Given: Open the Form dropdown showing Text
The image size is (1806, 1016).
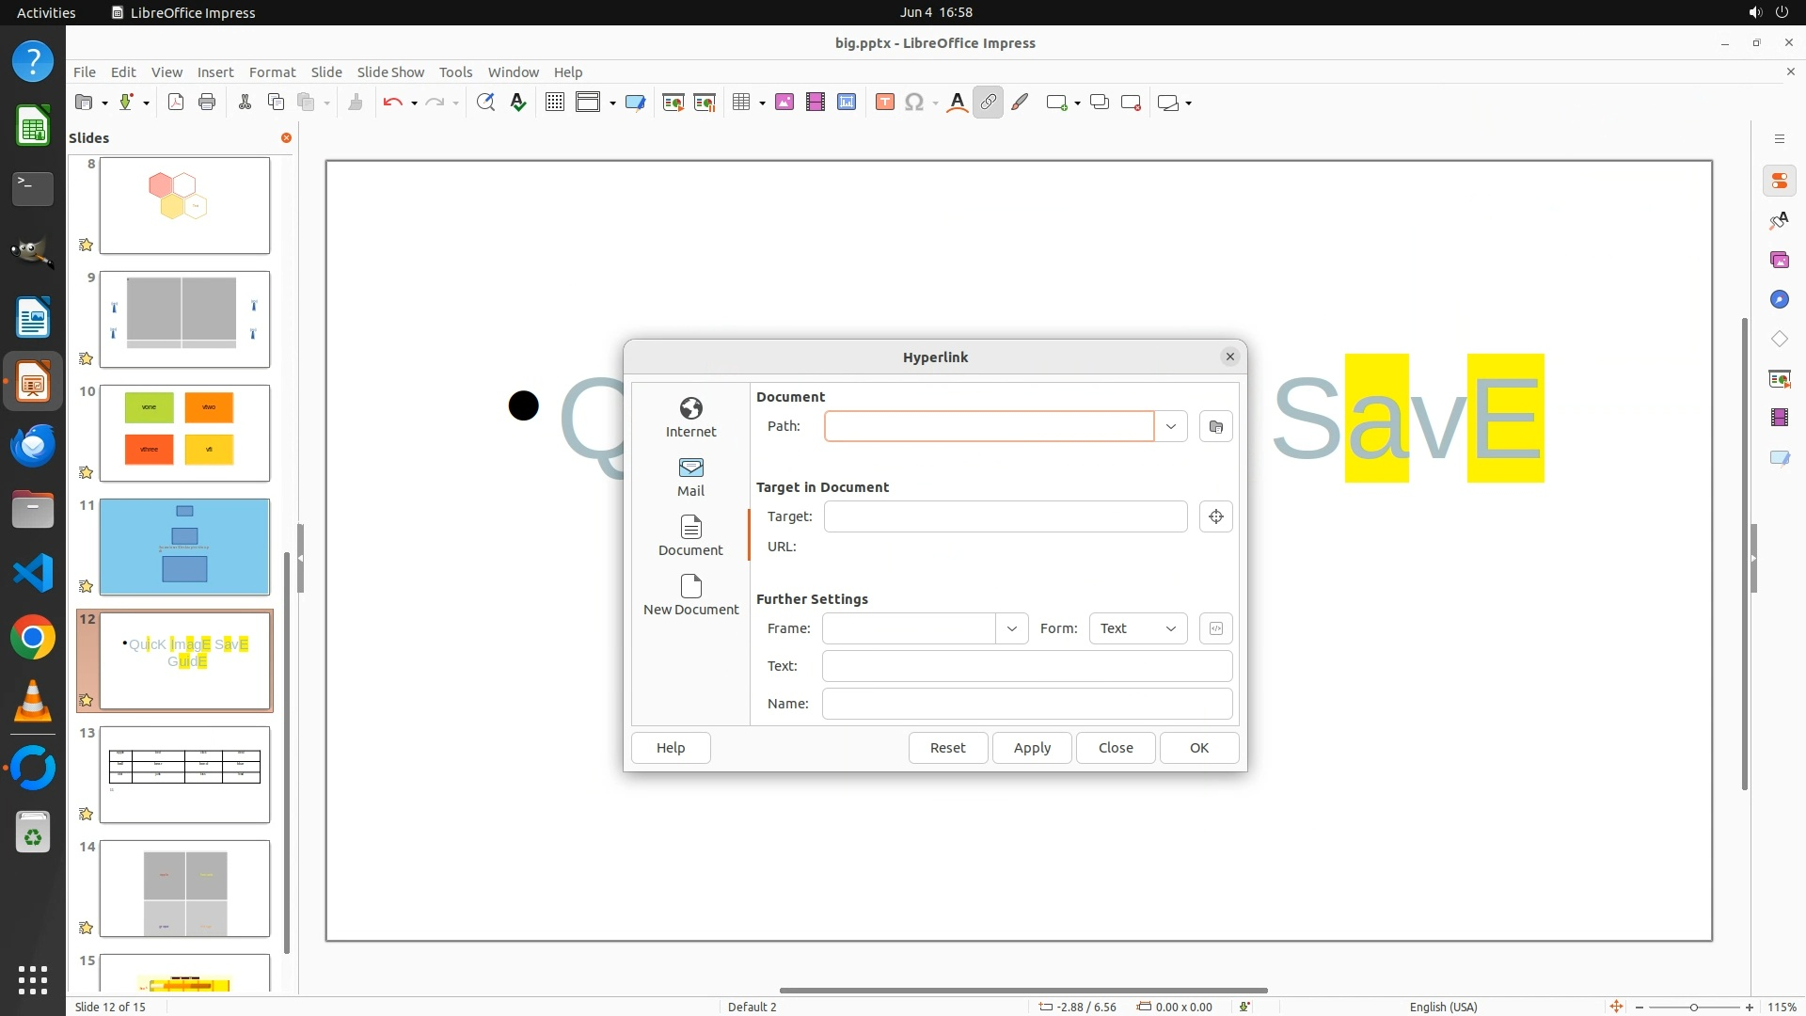Looking at the screenshot, I should click(1137, 628).
